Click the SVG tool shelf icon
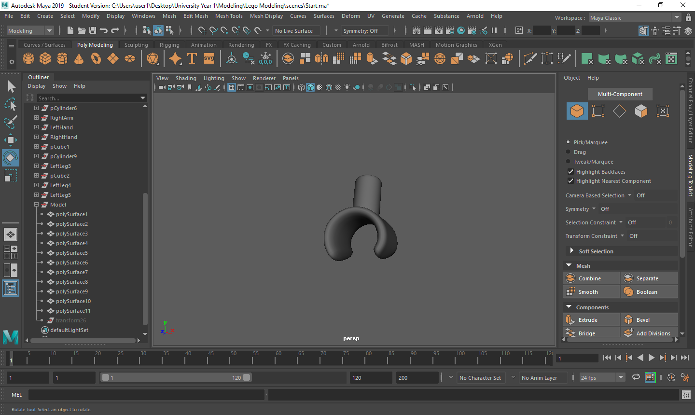The image size is (695, 415). pos(208,59)
